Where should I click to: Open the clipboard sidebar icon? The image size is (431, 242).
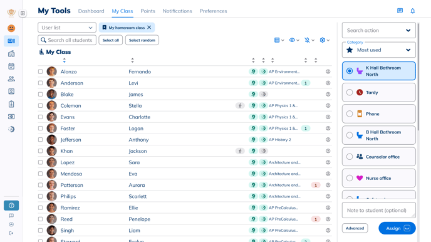click(x=11, y=104)
